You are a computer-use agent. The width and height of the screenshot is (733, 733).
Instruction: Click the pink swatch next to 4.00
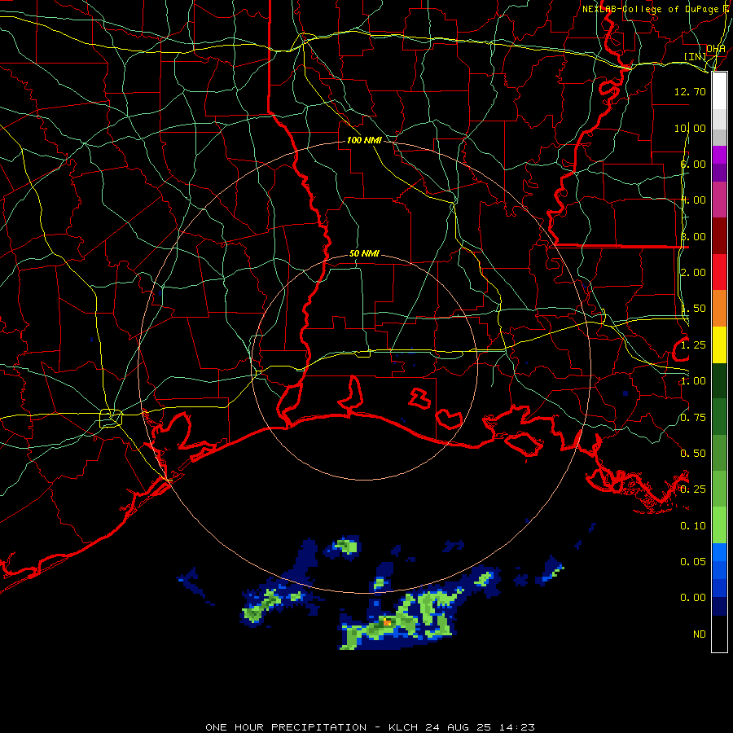(719, 200)
